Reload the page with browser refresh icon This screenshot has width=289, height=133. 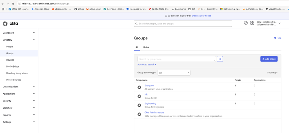13,4
